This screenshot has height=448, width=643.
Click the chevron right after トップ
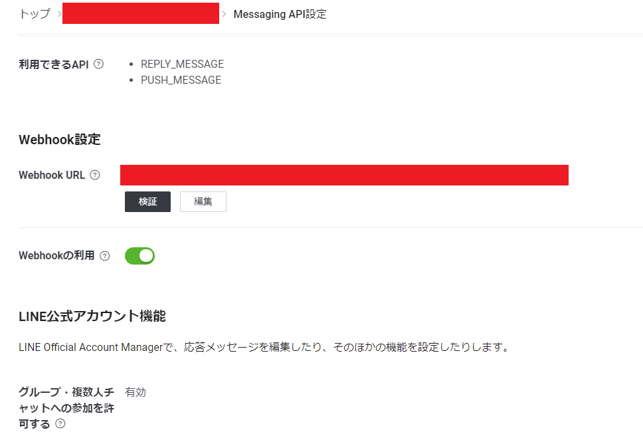[59, 14]
